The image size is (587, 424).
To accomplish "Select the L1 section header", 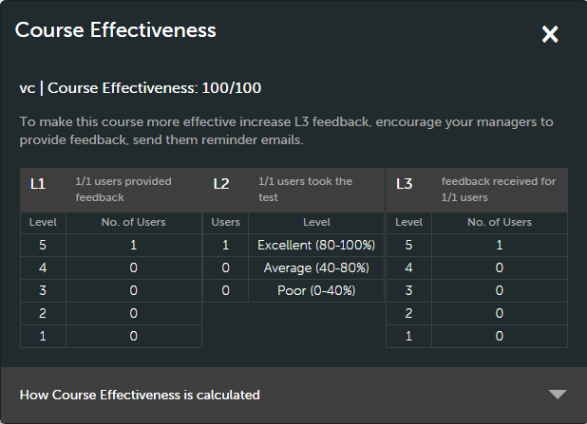I will pos(38,183).
